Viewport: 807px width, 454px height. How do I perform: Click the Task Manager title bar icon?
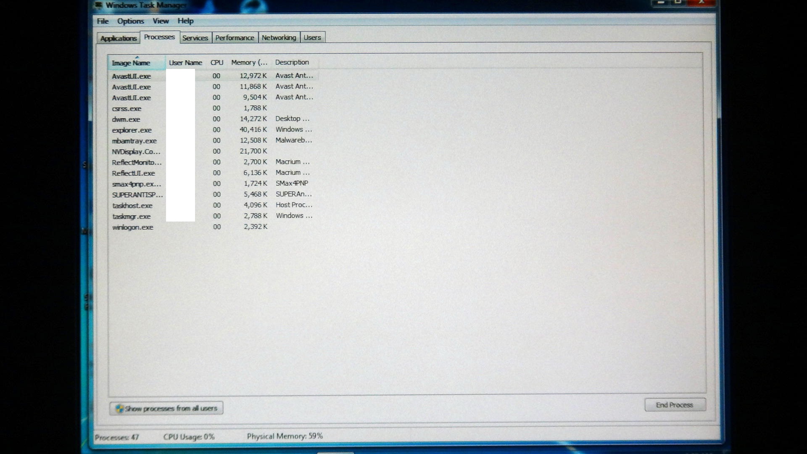pos(98,5)
